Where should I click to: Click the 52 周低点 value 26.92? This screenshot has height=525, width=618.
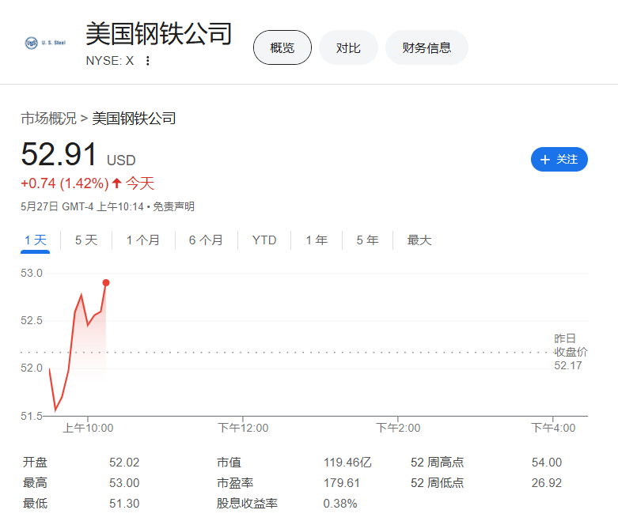coord(546,483)
